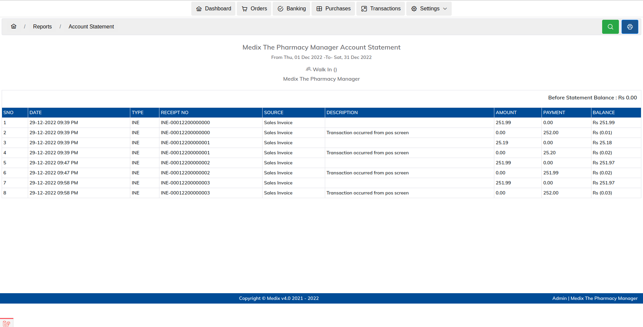643x327 pixels.
Task: Click the Admin footer text
Action: click(x=559, y=298)
